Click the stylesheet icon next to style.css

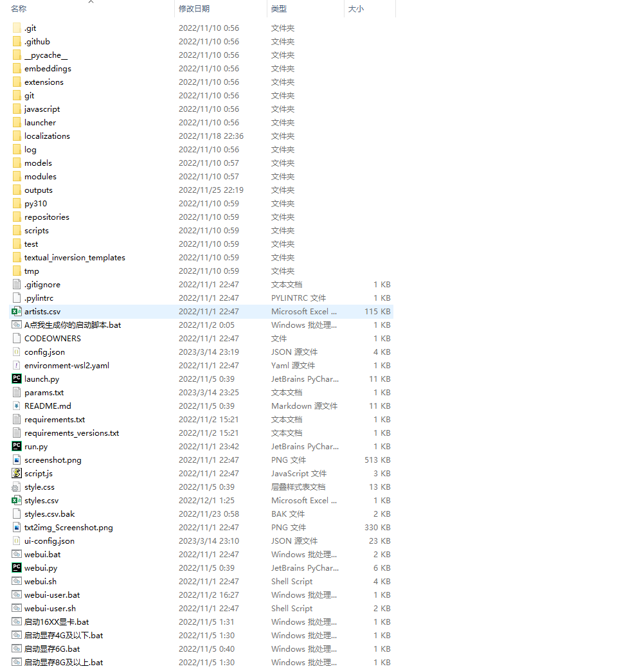(x=16, y=487)
